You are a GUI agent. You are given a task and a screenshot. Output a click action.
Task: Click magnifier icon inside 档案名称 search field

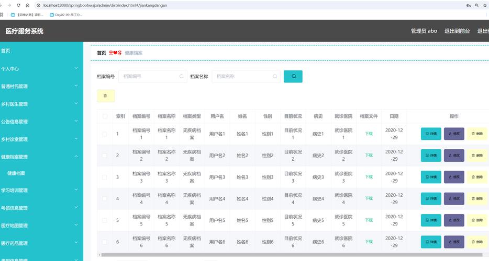pos(275,76)
